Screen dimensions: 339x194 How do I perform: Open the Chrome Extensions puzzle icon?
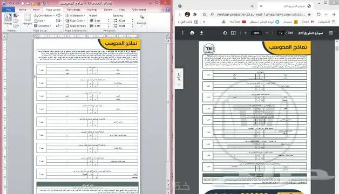pyautogui.click(x=195, y=14)
